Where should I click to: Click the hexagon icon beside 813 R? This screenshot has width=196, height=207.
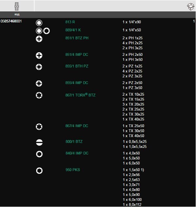tap(39, 23)
